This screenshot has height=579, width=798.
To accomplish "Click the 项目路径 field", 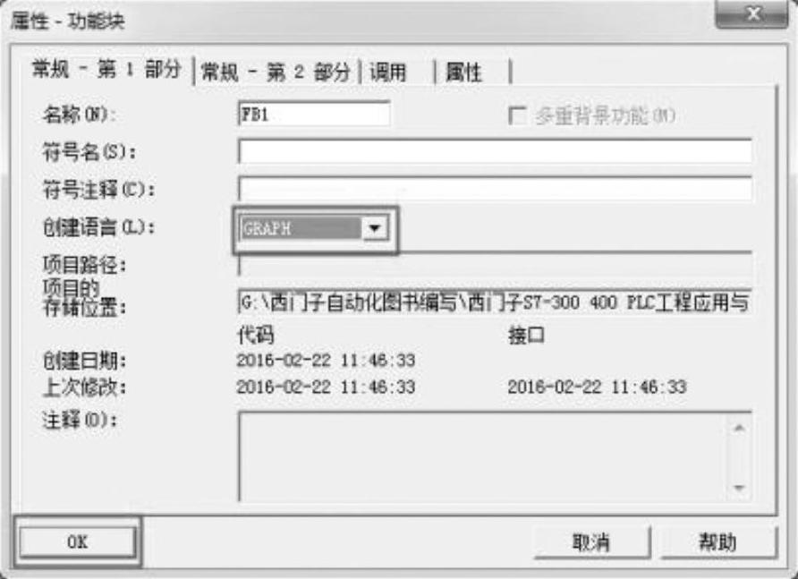I will point(495,264).
